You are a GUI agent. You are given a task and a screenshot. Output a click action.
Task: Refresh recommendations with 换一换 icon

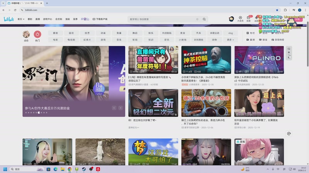(289, 53)
